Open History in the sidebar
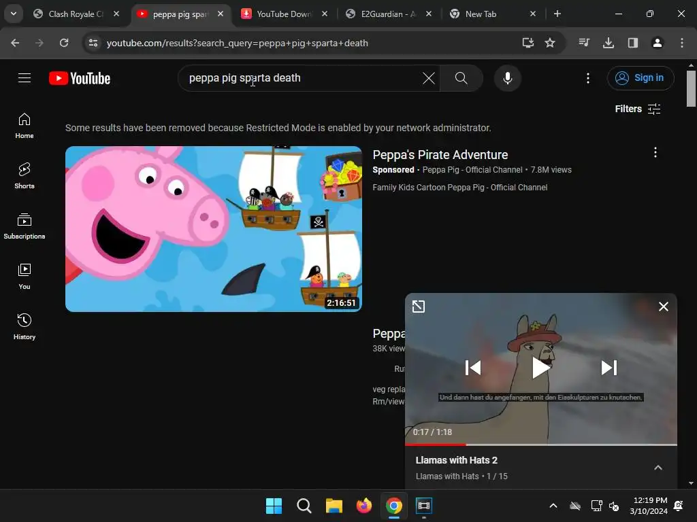The width and height of the screenshot is (697, 522). 25,327
